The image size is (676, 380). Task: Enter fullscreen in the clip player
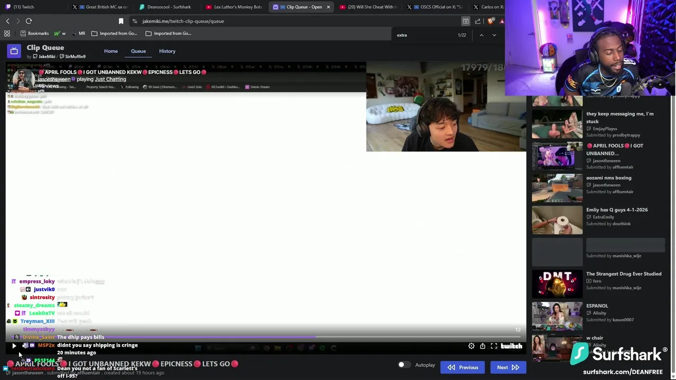click(x=494, y=346)
